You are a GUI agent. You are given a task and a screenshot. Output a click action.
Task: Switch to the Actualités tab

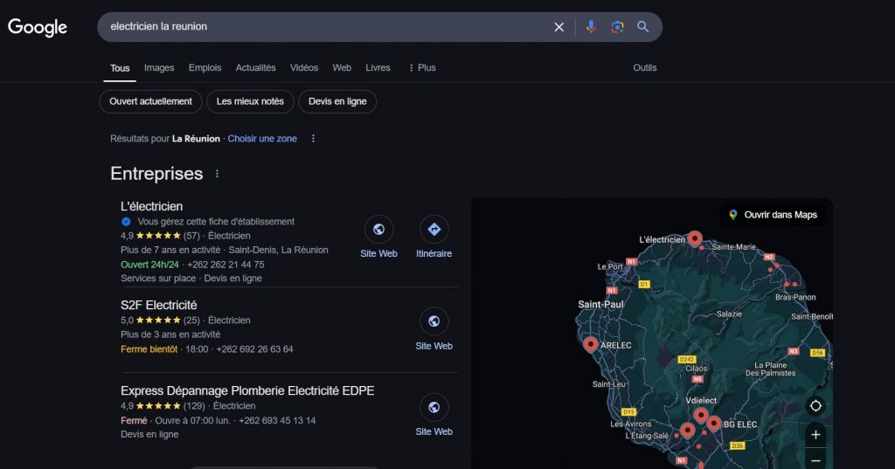255,68
